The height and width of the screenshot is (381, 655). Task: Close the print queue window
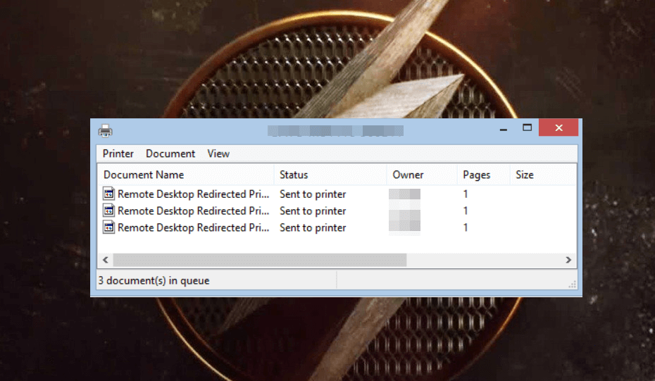[x=559, y=127]
